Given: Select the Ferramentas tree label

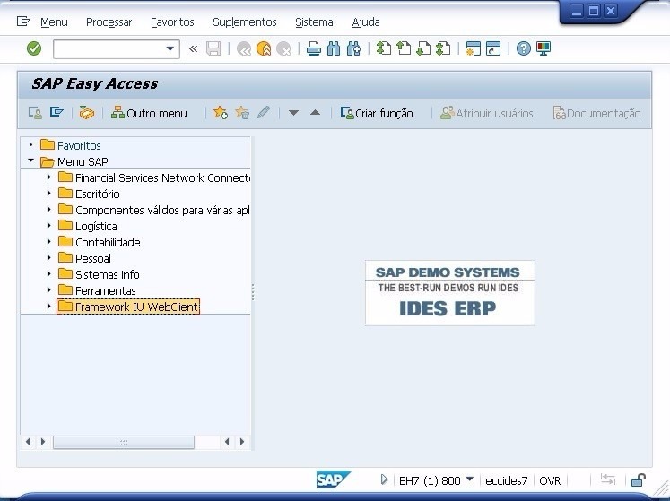Looking at the screenshot, I should coord(106,291).
